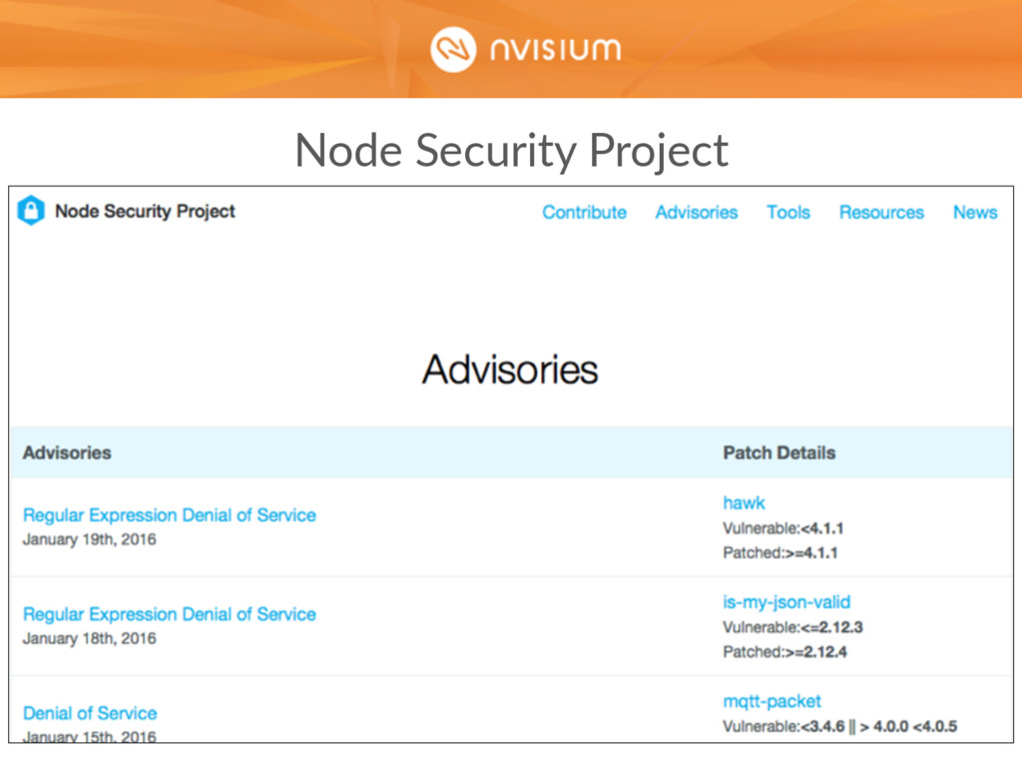The width and height of the screenshot is (1022, 767).
Task: Open the mqtt-packet package link
Action: [x=771, y=701]
